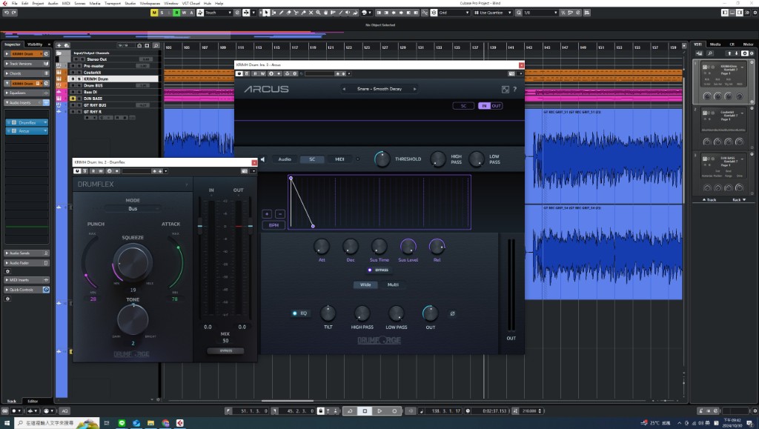Expand Track Versions inspector section
The height and width of the screenshot is (429, 759).
(27, 64)
